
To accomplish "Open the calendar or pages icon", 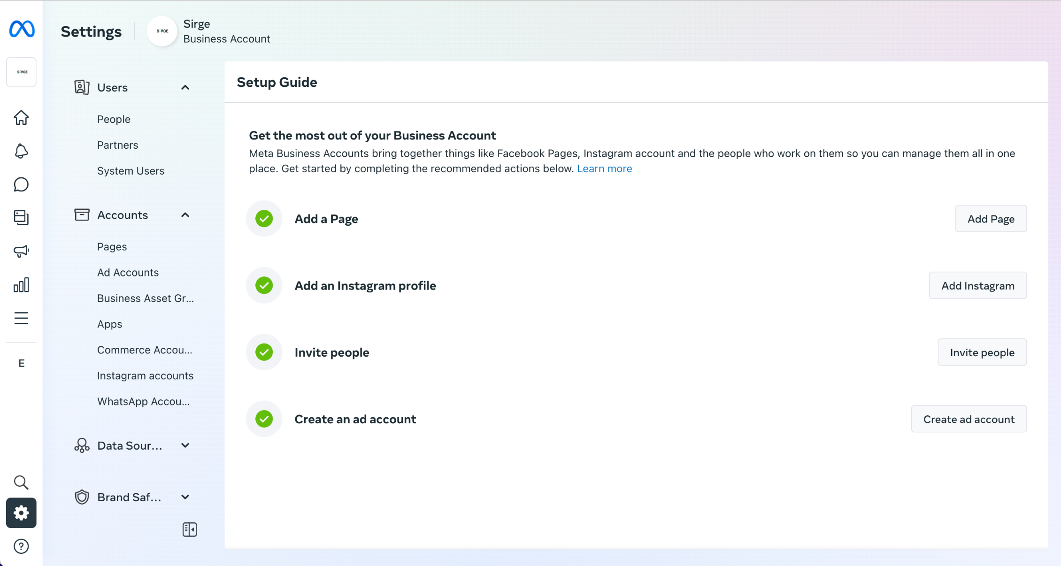I will [x=21, y=217].
